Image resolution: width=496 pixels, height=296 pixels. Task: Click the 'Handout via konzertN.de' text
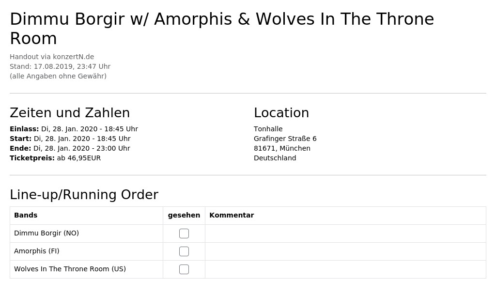(x=52, y=57)
